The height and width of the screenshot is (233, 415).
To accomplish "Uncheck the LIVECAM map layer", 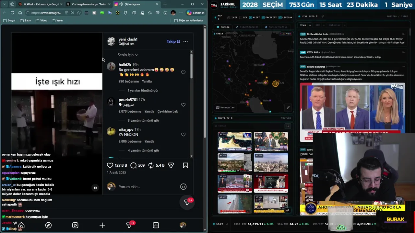I will [x=280, y=17].
